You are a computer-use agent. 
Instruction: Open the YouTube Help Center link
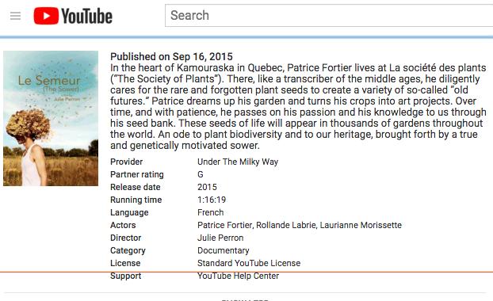pyautogui.click(x=238, y=276)
